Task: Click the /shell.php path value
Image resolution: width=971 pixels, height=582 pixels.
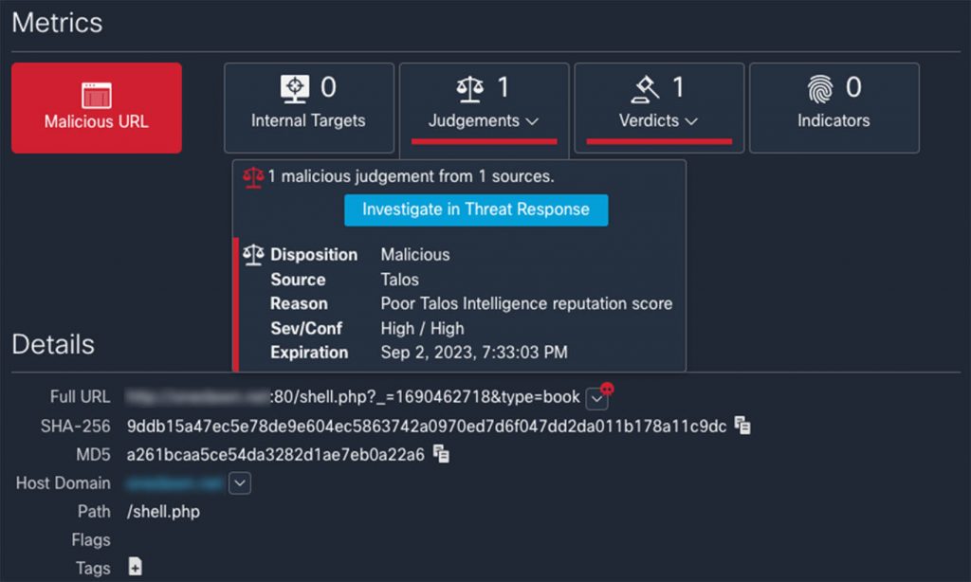Action: tap(163, 512)
